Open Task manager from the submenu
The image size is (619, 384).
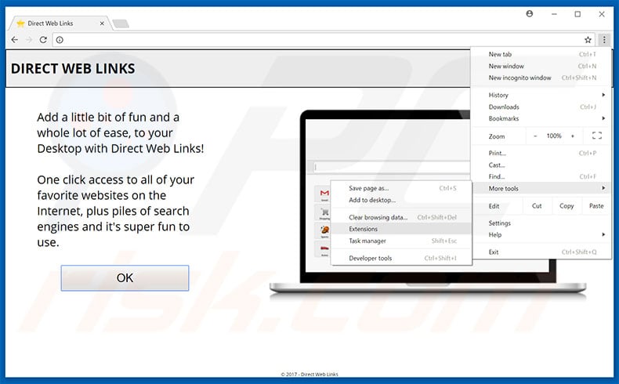click(x=401, y=241)
